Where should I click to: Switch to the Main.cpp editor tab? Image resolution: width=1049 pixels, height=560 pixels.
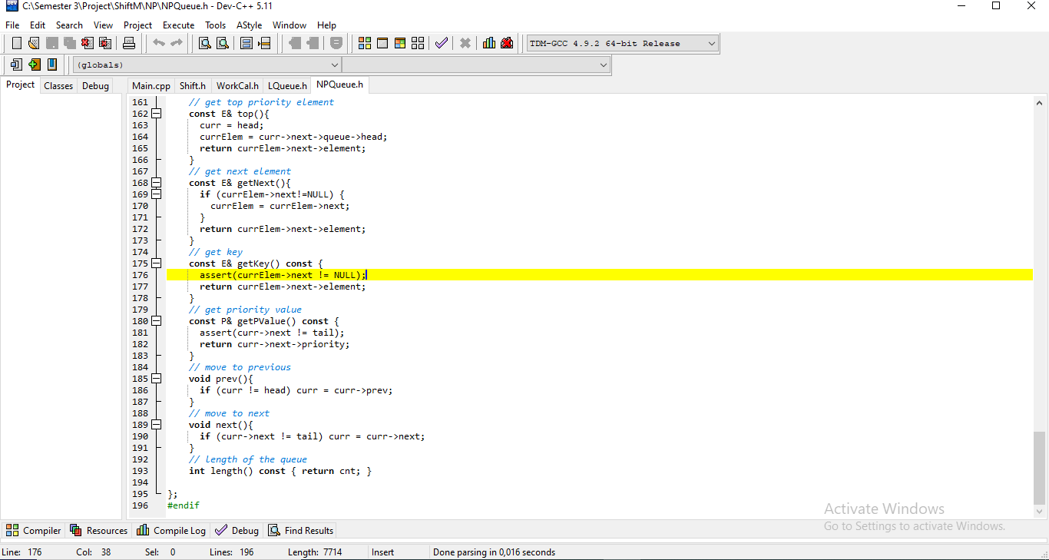(x=151, y=86)
